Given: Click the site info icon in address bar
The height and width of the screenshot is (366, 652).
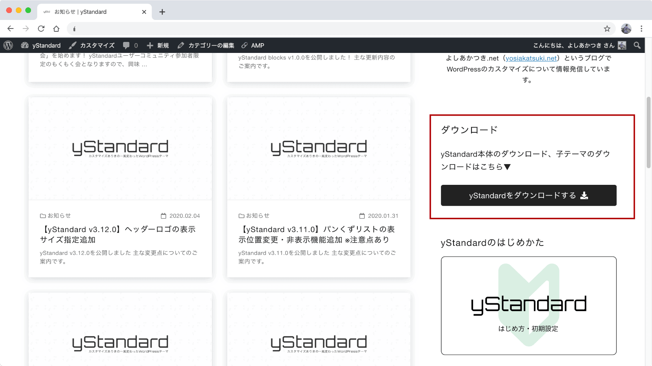Looking at the screenshot, I should tap(74, 28).
